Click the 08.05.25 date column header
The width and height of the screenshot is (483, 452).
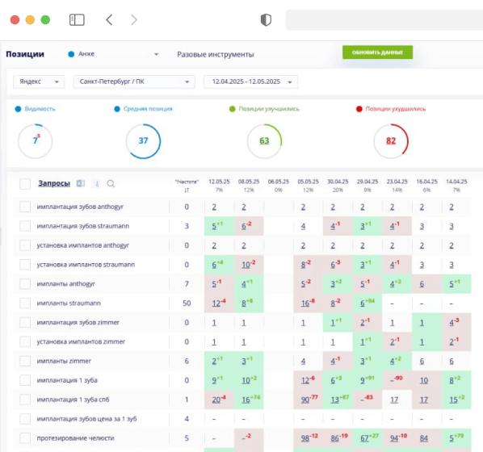point(249,182)
